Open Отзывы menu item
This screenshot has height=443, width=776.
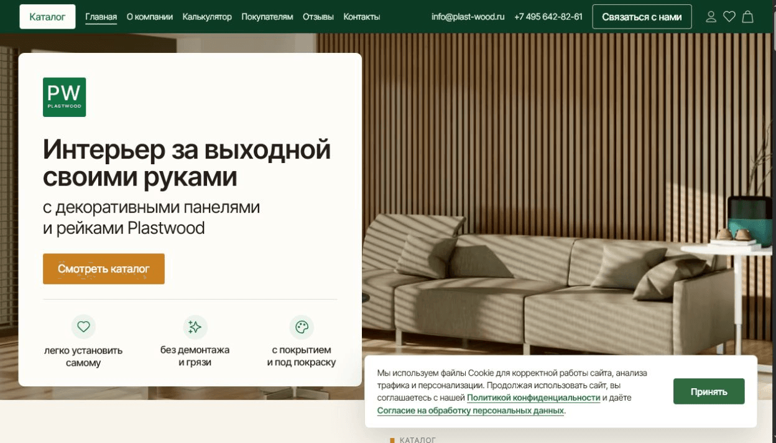(318, 17)
